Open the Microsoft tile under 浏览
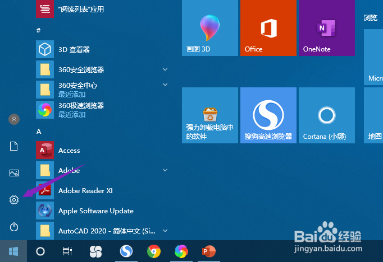The width and height of the screenshot is (383, 262). (x=373, y=57)
